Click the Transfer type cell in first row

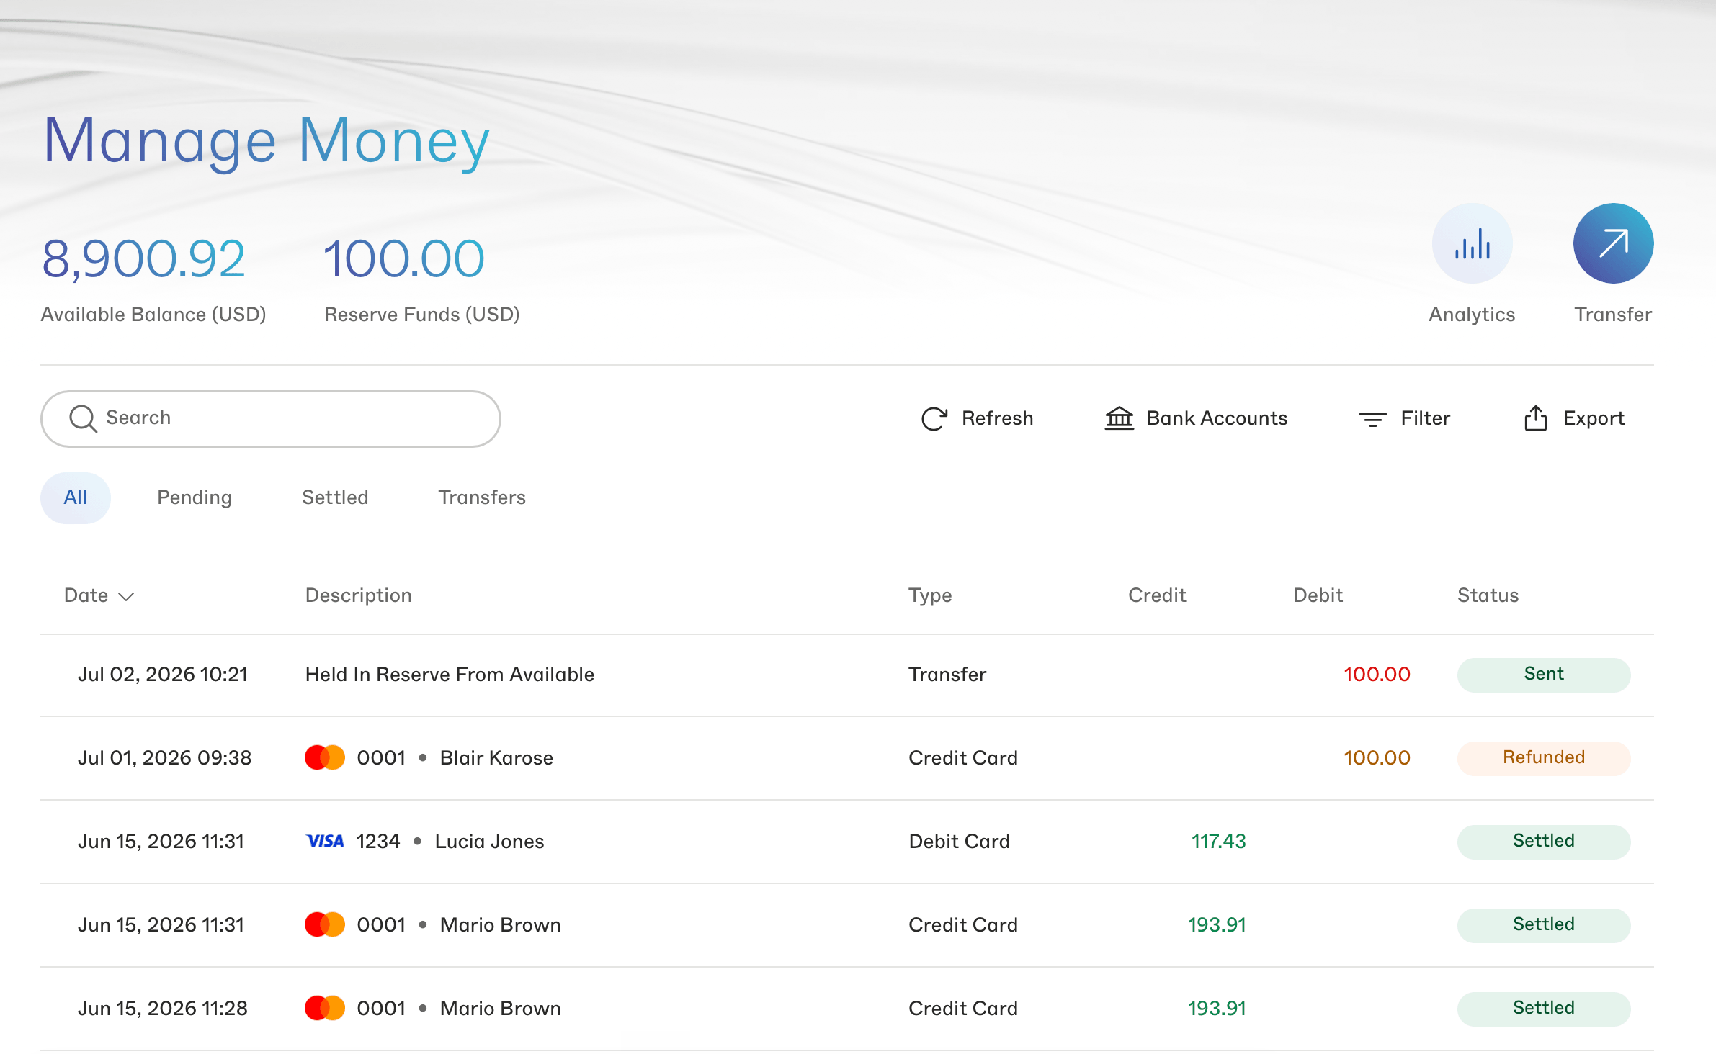(947, 675)
